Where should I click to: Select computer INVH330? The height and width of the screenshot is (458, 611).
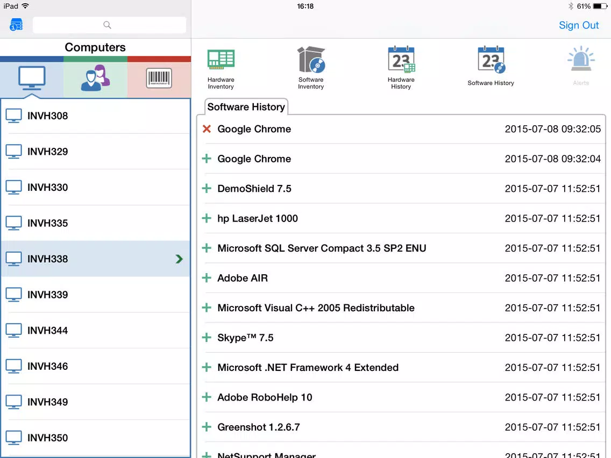point(96,187)
